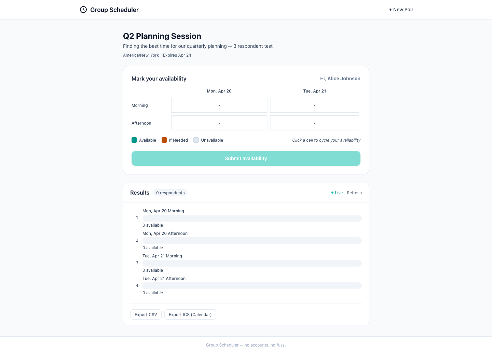Click the 0 respondents badge
The height and width of the screenshot is (353, 492).
tap(170, 193)
